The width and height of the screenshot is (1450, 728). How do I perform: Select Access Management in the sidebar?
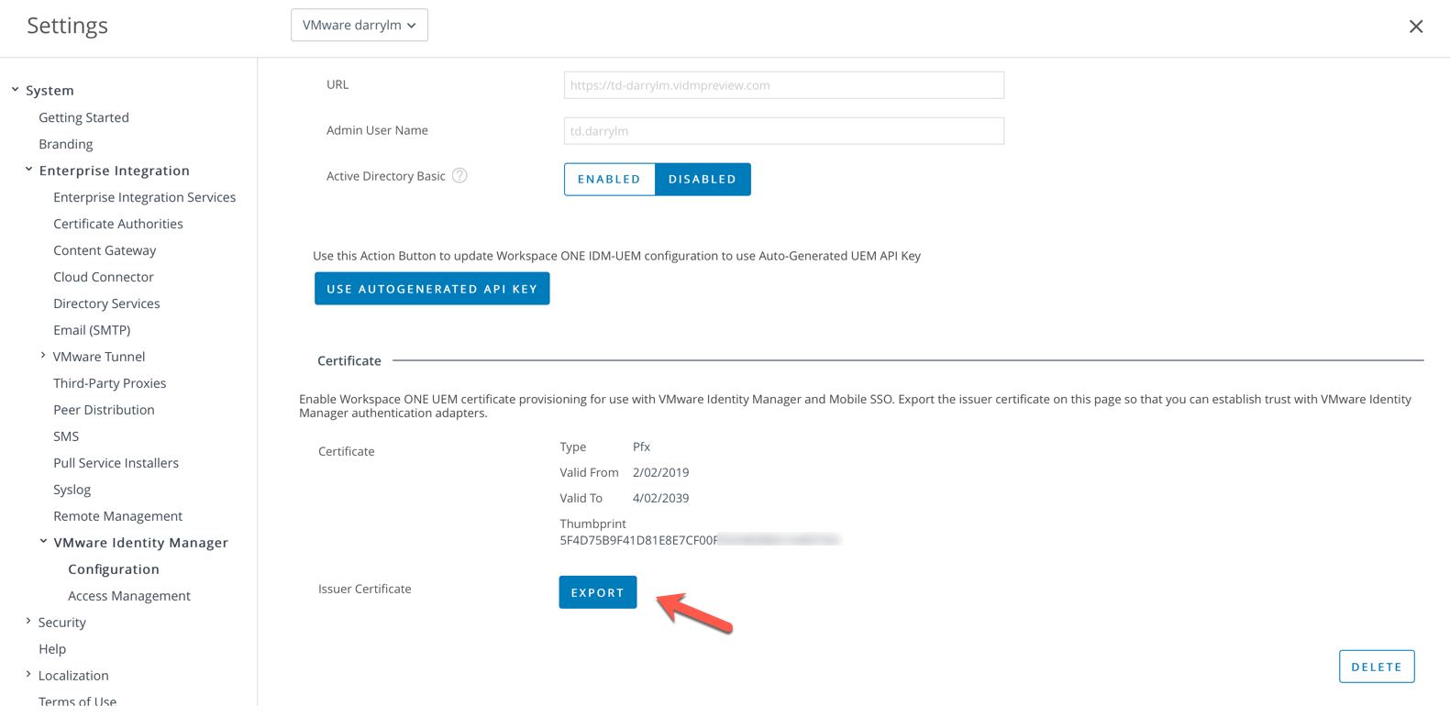pyautogui.click(x=128, y=596)
